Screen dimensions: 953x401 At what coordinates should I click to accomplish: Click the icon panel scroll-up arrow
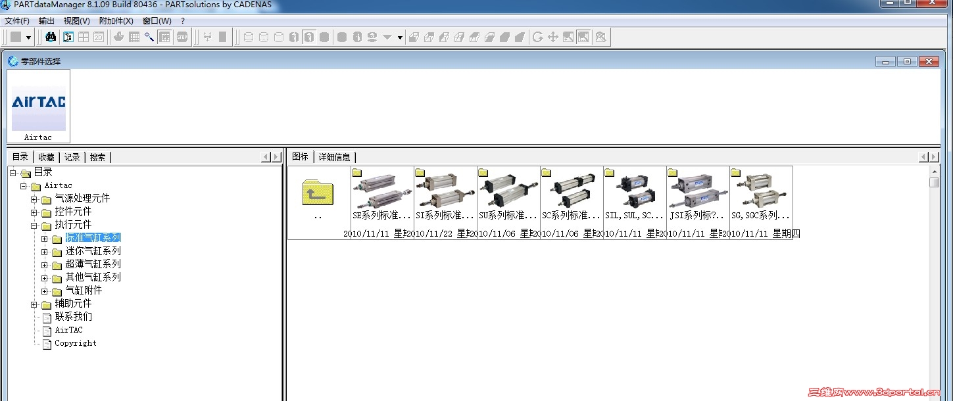[x=934, y=172]
